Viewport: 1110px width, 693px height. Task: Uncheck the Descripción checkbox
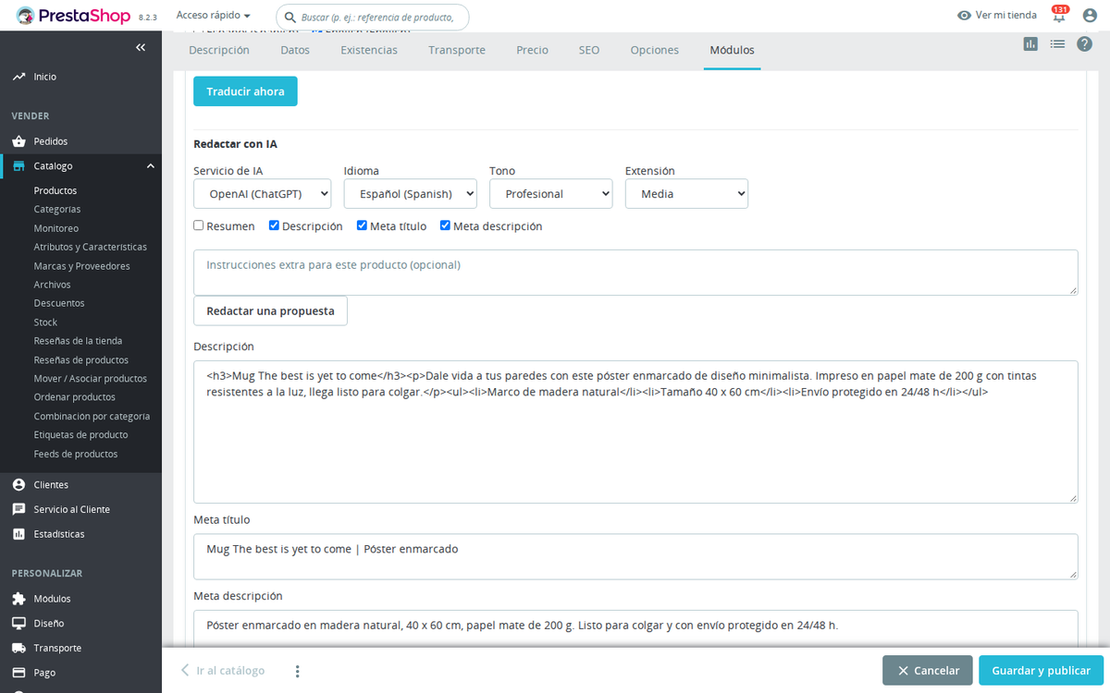tap(275, 225)
